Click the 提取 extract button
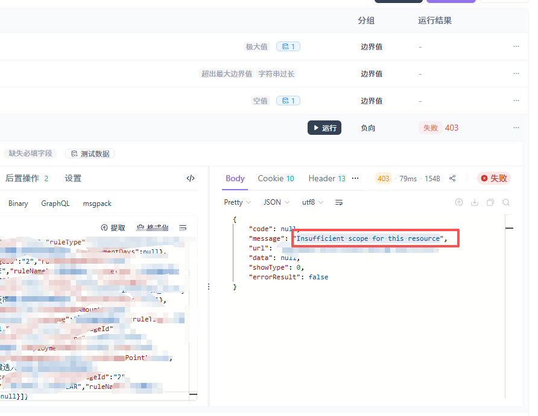The width and height of the screenshot is (538, 416). [113, 228]
